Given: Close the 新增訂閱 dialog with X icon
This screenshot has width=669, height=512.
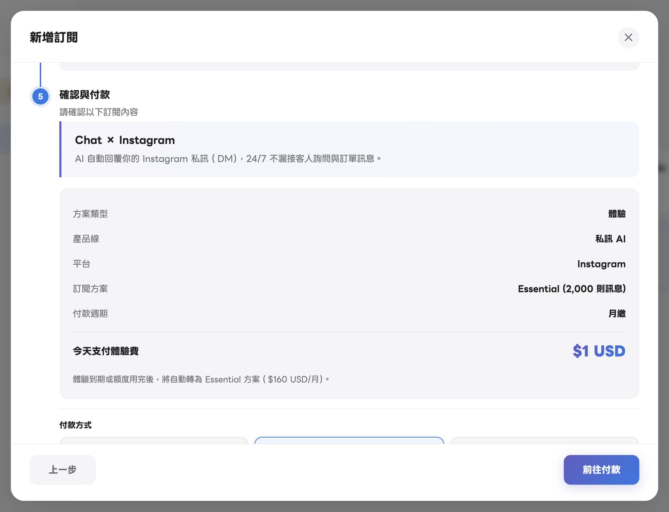Looking at the screenshot, I should (628, 38).
